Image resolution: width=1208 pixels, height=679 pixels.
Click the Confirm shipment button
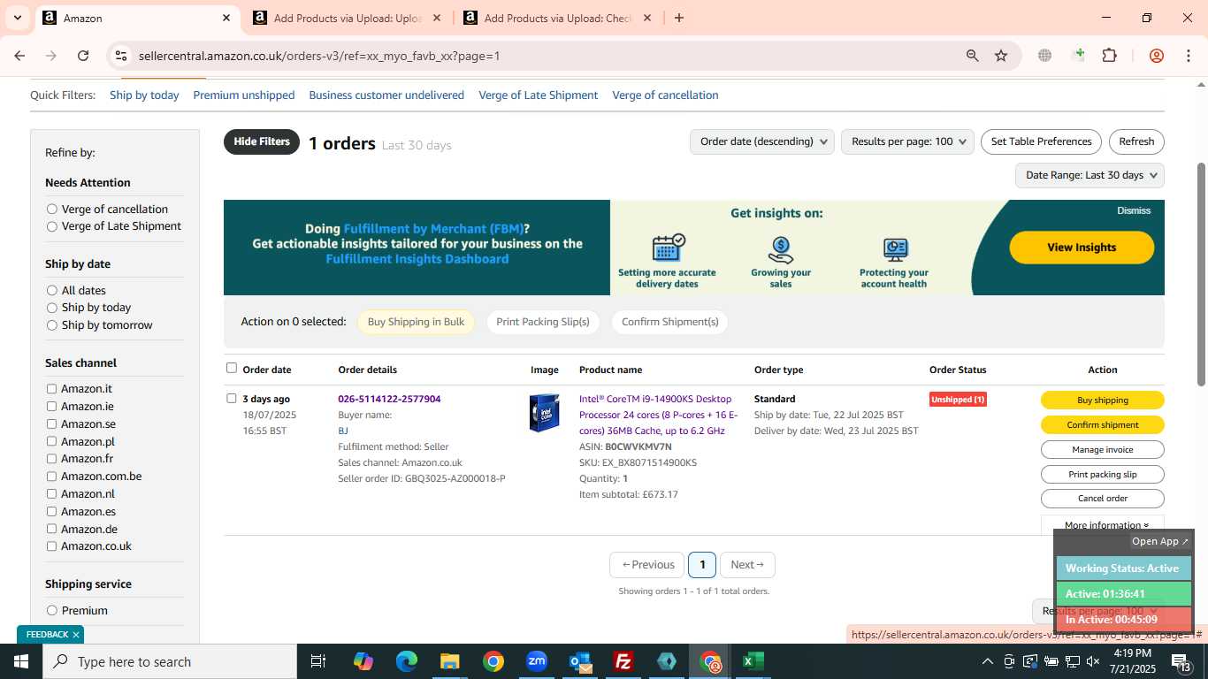pos(1103,424)
